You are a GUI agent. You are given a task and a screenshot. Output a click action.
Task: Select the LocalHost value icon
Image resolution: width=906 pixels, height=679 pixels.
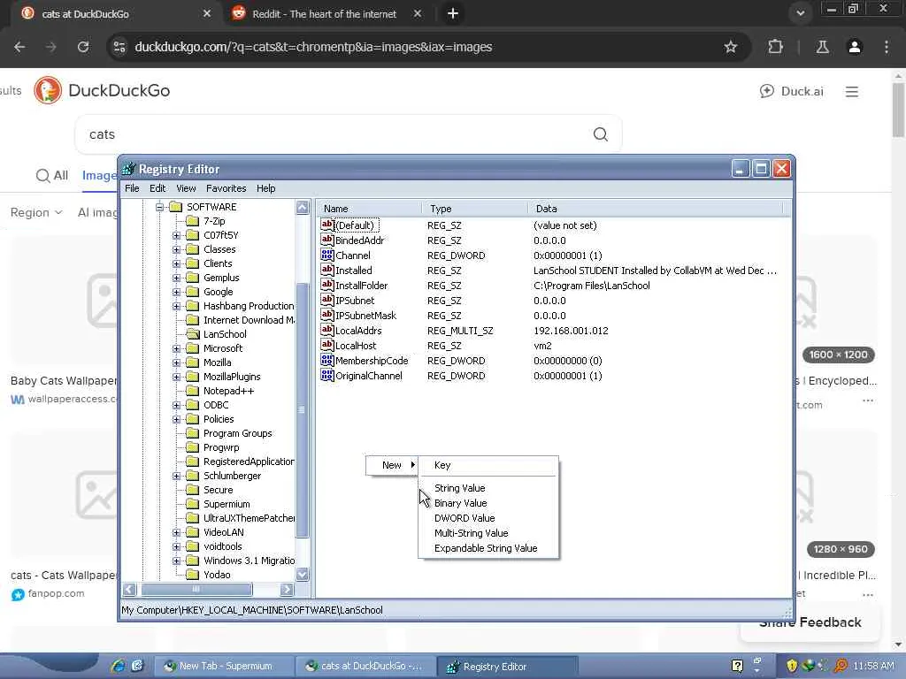pos(327,346)
